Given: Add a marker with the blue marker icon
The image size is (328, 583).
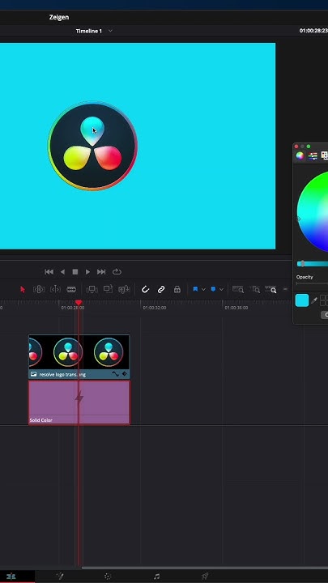Looking at the screenshot, I should (x=213, y=289).
